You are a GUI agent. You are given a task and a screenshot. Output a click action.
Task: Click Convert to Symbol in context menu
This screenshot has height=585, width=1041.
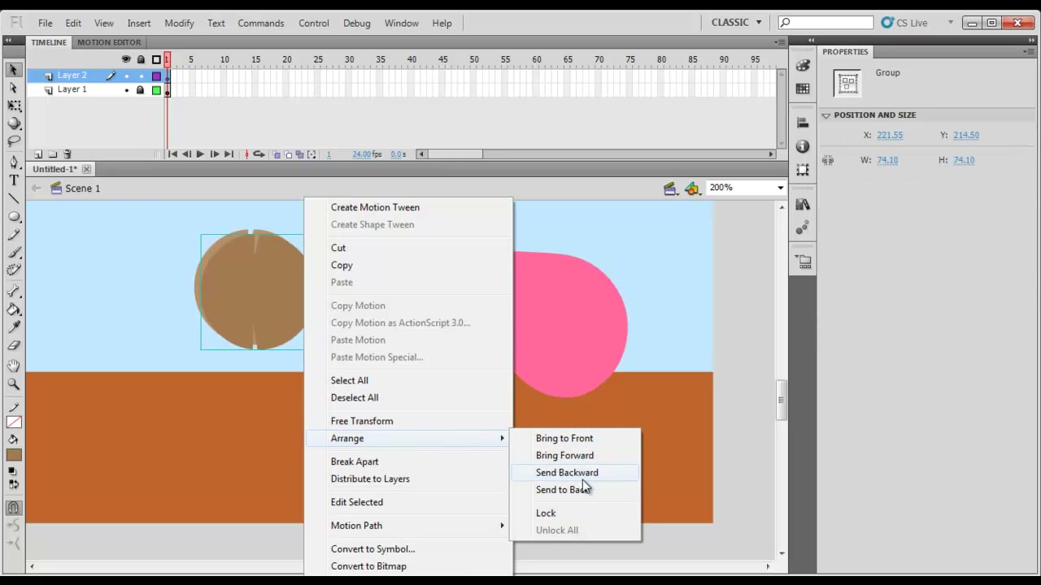coord(372,549)
